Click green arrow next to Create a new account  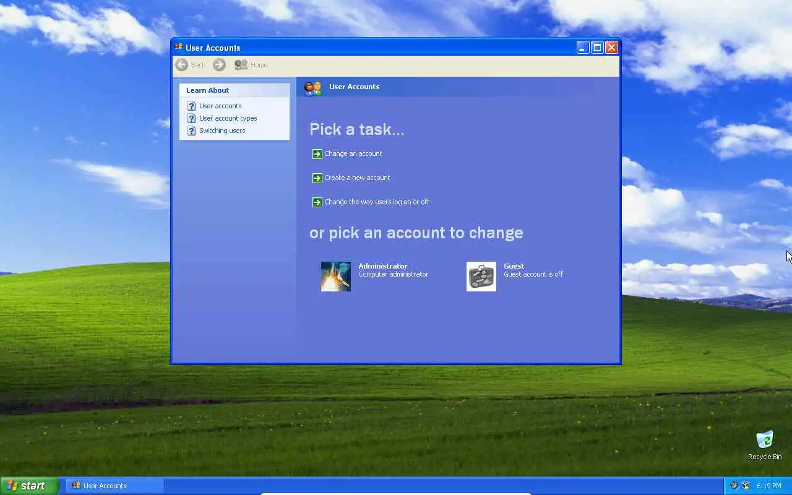click(x=317, y=178)
